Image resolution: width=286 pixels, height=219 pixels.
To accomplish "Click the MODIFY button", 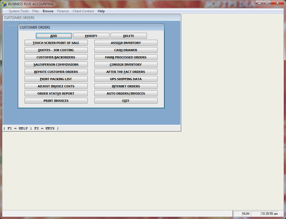I will click(91, 36).
